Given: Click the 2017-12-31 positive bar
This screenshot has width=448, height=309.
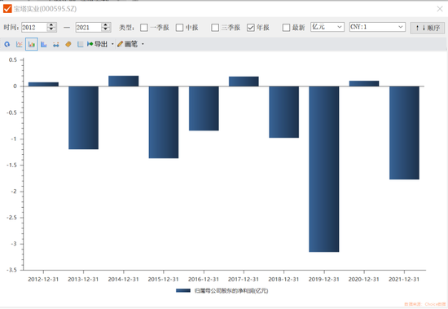Looking at the screenshot, I should [244, 82].
